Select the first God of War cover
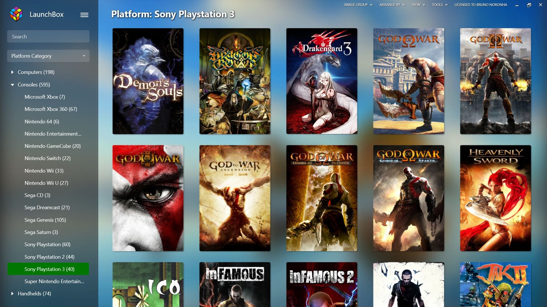 coord(409,81)
